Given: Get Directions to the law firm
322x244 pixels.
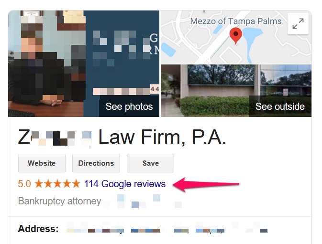Looking at the screenshot, I should pos(96,163).
